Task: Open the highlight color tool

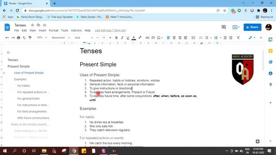Action: click(x=140, y=37)
